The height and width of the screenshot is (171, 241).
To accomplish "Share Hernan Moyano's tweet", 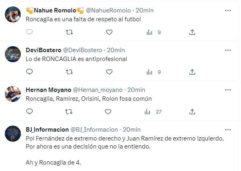I will (x=192, y=112).
